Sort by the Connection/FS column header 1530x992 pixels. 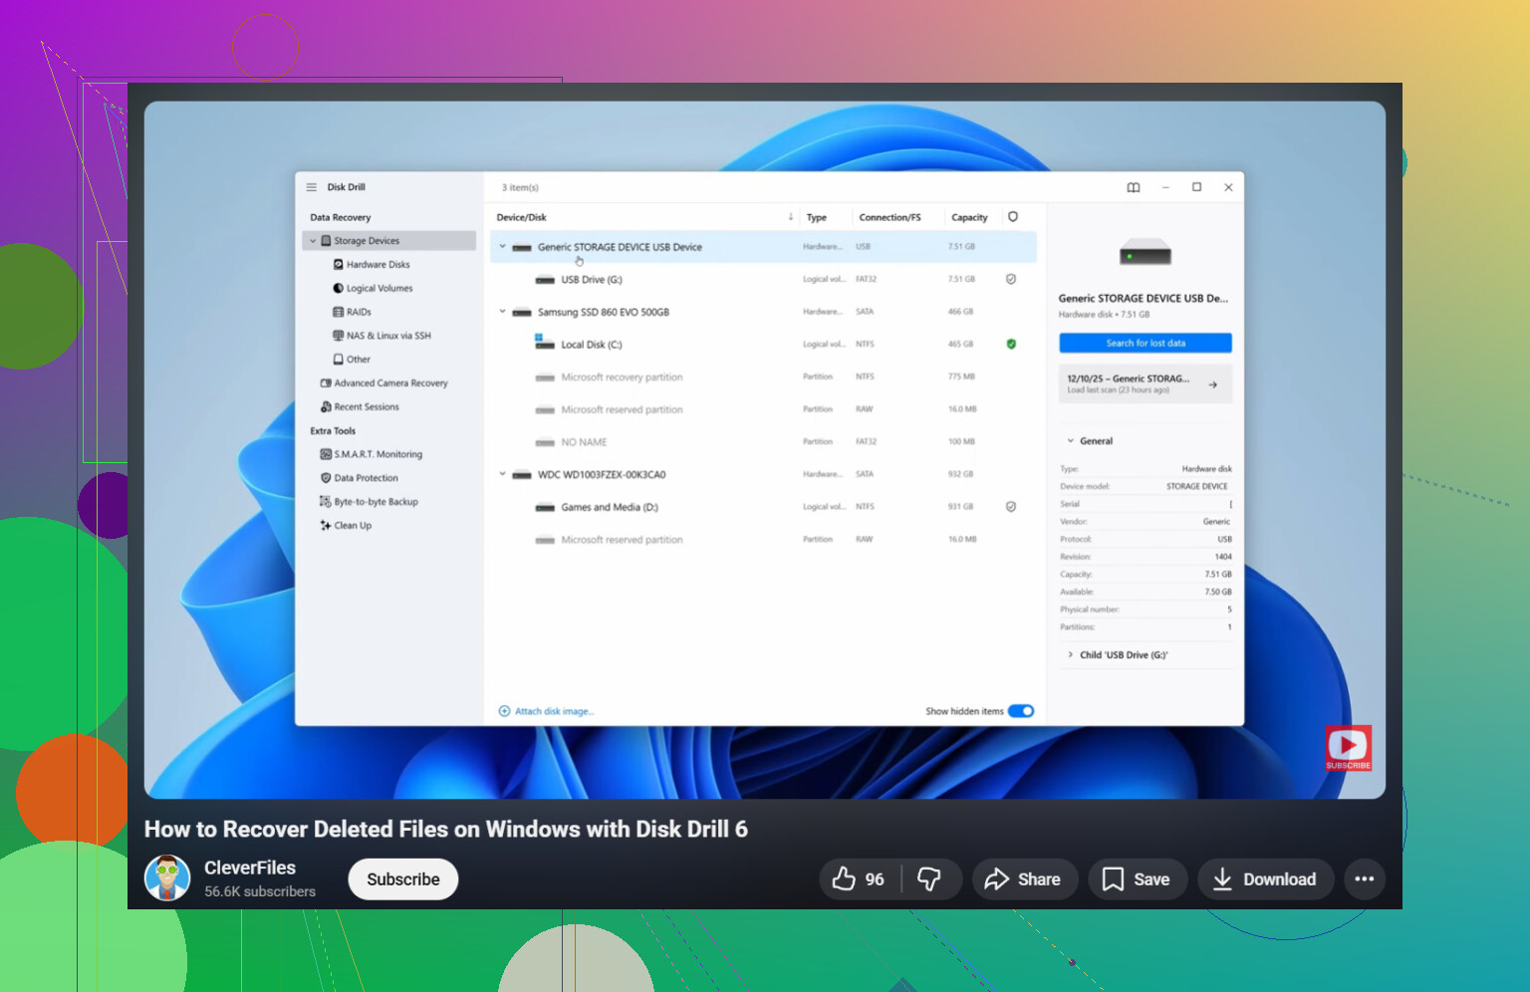click(891, 217)
